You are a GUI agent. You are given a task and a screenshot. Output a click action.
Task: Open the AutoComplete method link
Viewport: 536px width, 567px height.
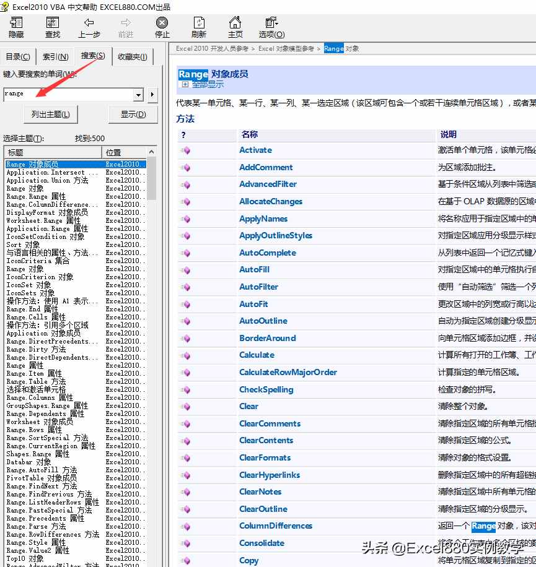[x=268, y=253]
